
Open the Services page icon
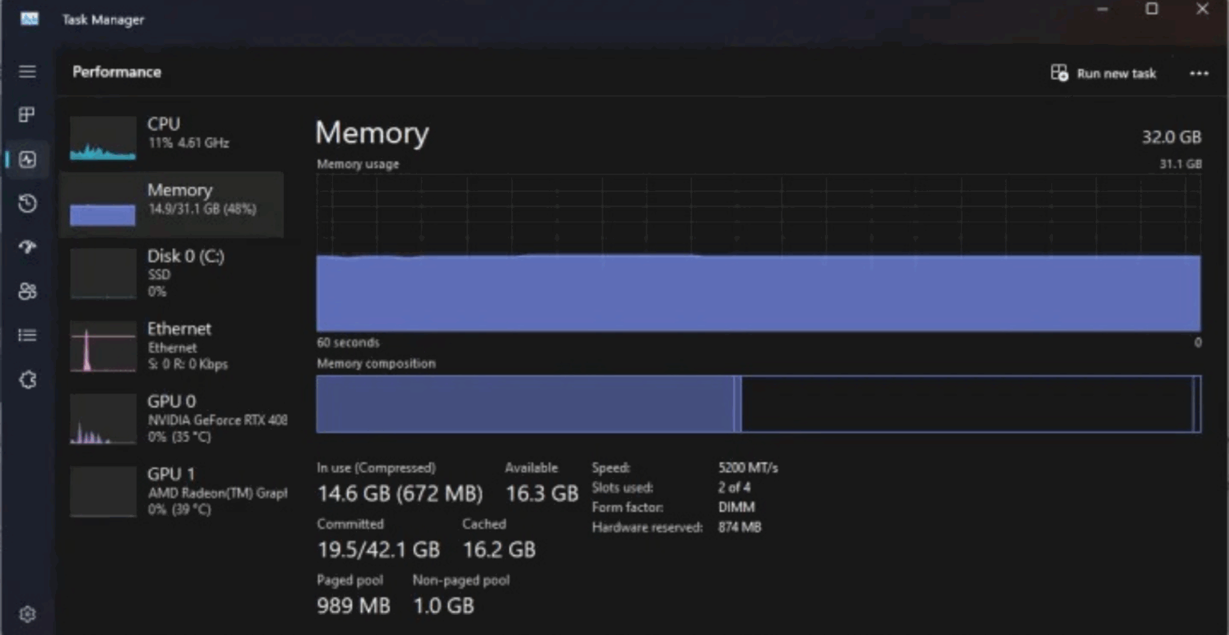(27, 380)
